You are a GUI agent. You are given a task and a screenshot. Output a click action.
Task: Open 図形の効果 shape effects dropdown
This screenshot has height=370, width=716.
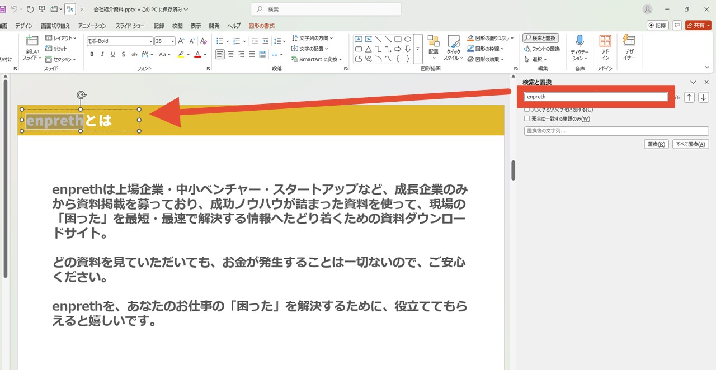[486, 59]
